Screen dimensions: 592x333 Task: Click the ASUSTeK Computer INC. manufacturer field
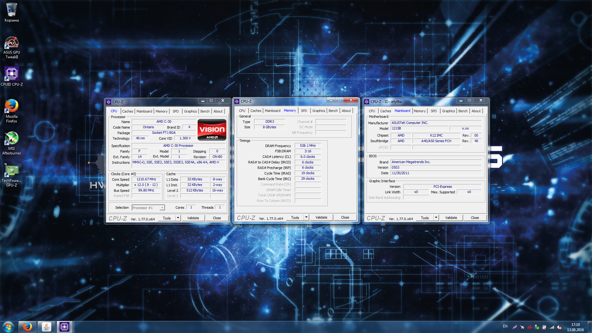tap(436, 123)
